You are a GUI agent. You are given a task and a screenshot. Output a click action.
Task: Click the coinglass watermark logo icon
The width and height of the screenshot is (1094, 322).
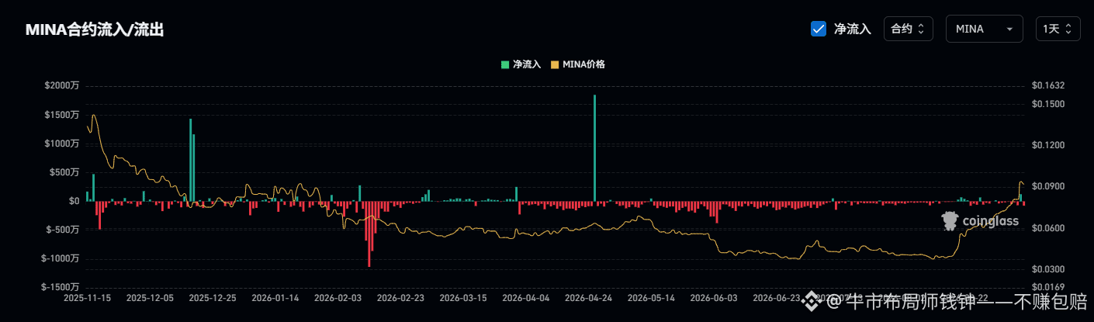(x=950, y=221)
